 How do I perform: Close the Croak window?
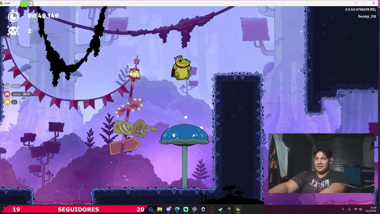373,3
